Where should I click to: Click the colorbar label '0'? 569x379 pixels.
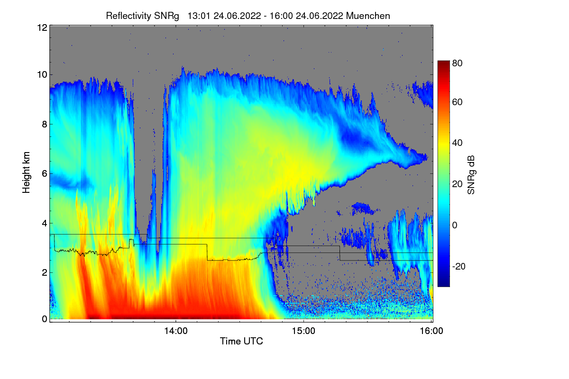click(x=455, y=225)
